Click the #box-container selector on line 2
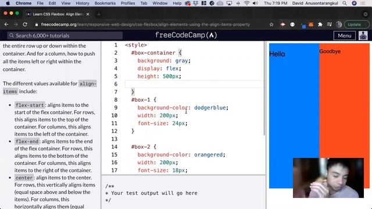This screenshot has height=209, width=372. pyautogui.click(x=153, y=53)
